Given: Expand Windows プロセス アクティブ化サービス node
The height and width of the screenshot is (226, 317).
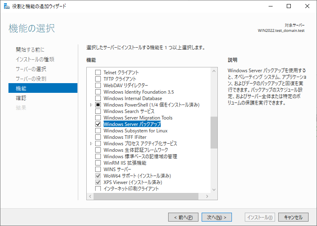Looking at the screenshot, I should pos(91,143).
